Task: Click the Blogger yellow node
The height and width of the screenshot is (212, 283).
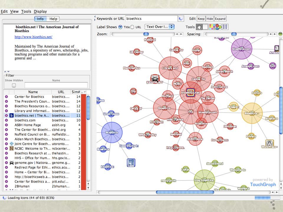Action: point(233,107)
